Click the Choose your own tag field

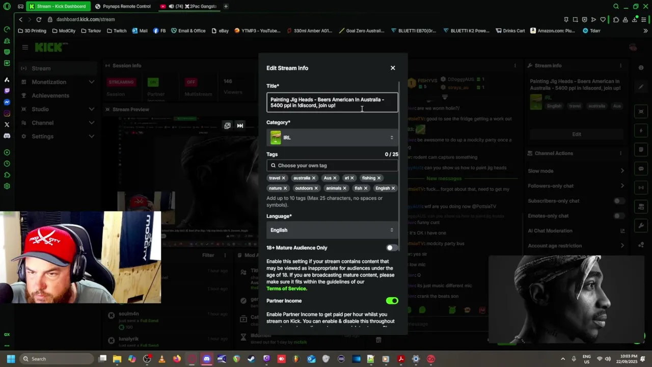click(332, 165)
